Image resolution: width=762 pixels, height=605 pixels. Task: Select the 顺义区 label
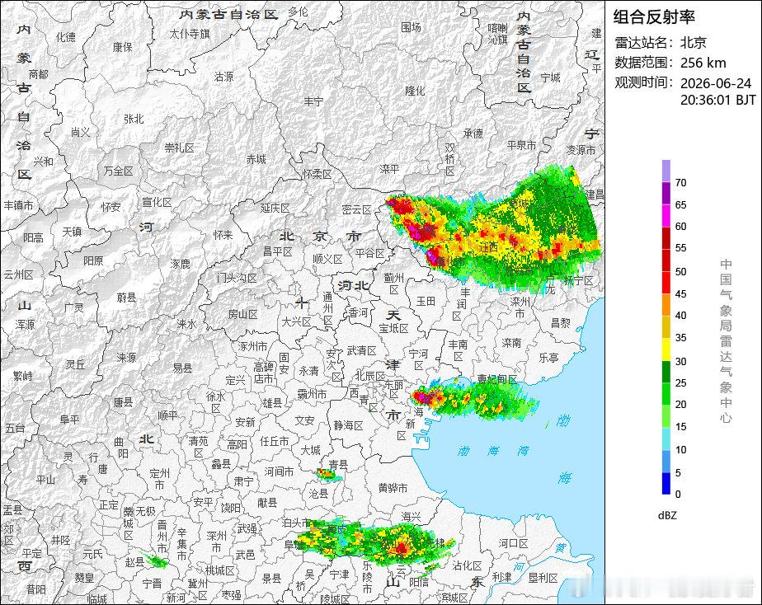[327, 260]
